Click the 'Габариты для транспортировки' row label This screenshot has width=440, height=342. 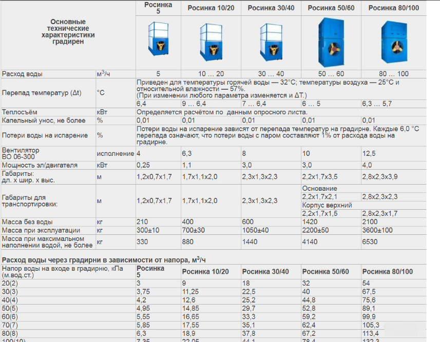[x=30, y=200]
